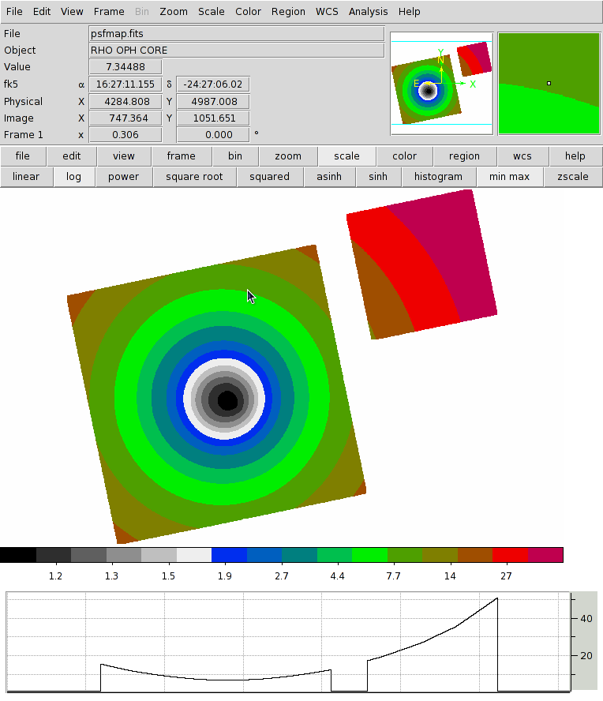Expand the Color menu
This screenshot has width=603, height=701.
click(248, 12)
